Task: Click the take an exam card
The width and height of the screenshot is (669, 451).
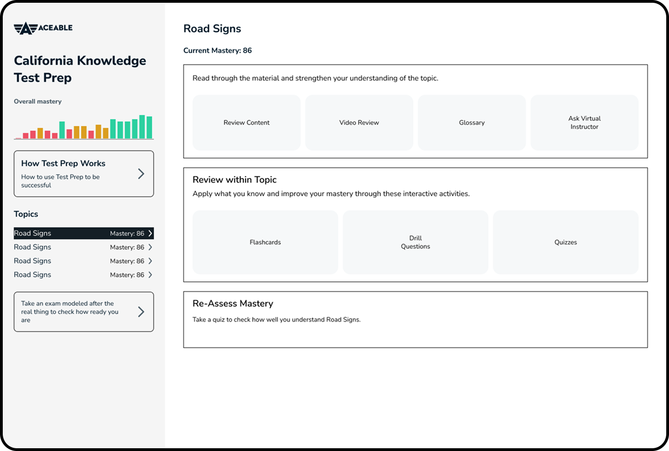Action: (x=69, y=312)
